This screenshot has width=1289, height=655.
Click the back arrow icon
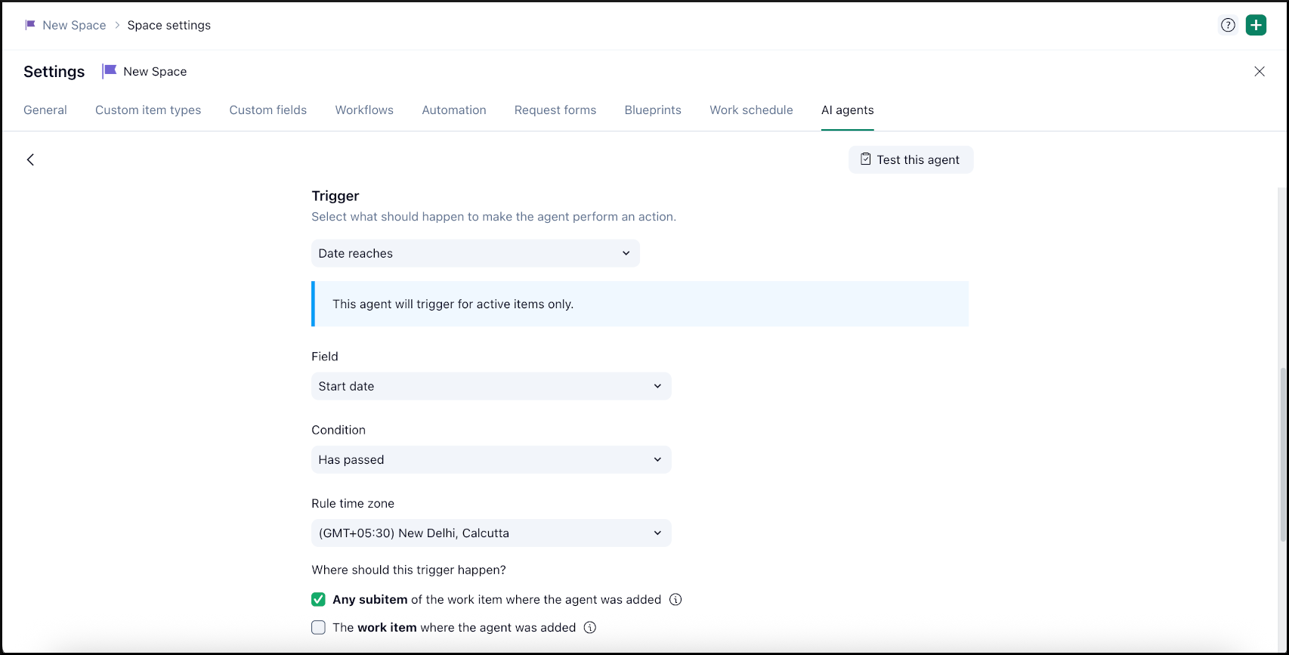point(30,159)
